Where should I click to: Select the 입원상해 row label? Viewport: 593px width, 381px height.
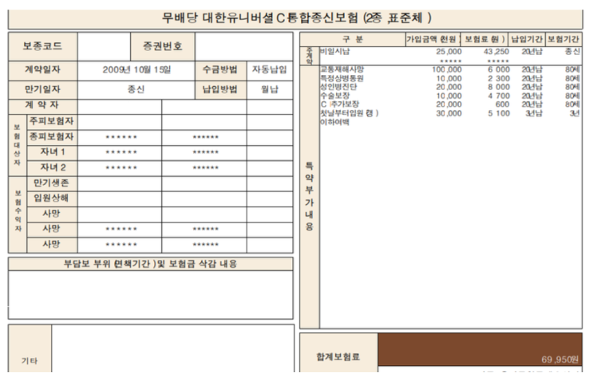51,198
